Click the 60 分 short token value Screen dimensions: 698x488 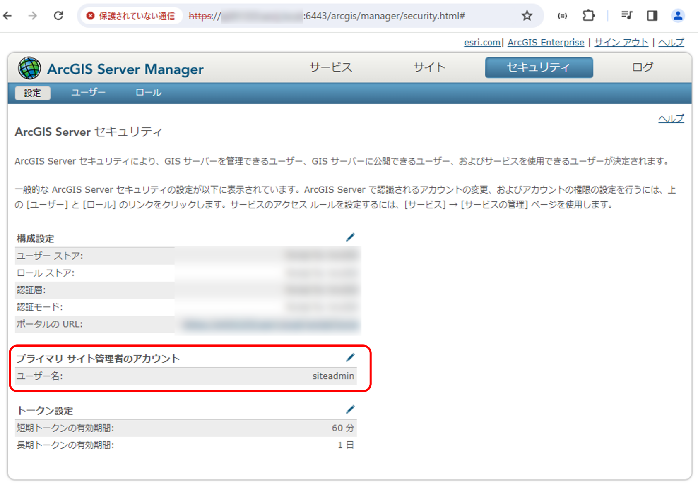(343, 428)
